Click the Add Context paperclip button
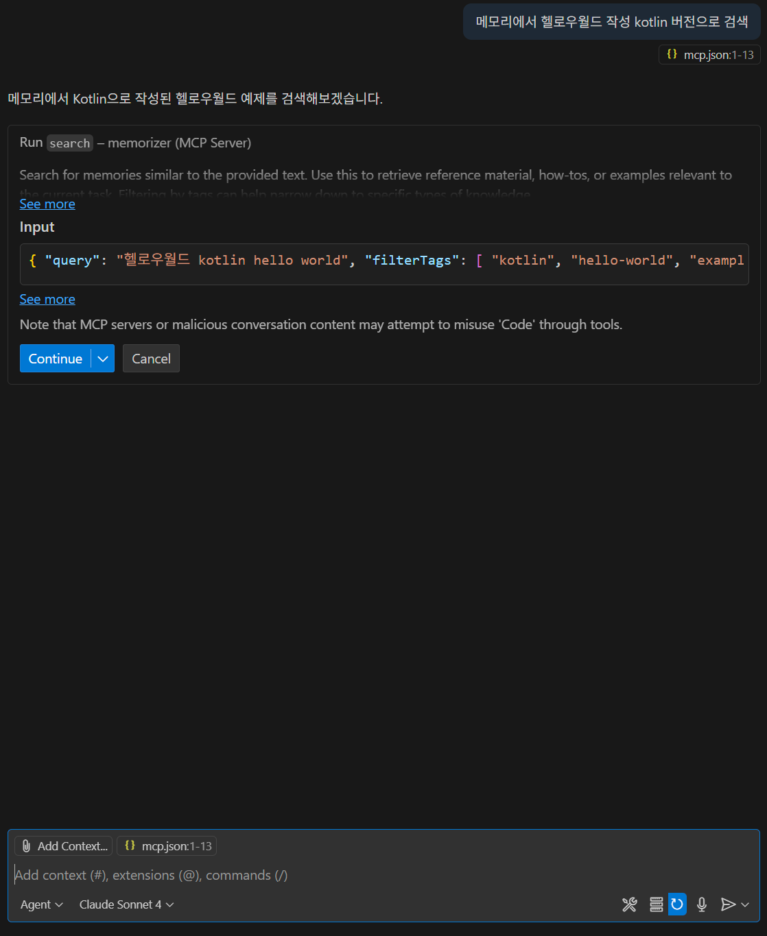767x936 pixels. click(64, 846)
